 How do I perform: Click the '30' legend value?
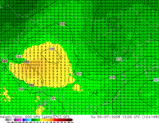click(x=58, y=122)
